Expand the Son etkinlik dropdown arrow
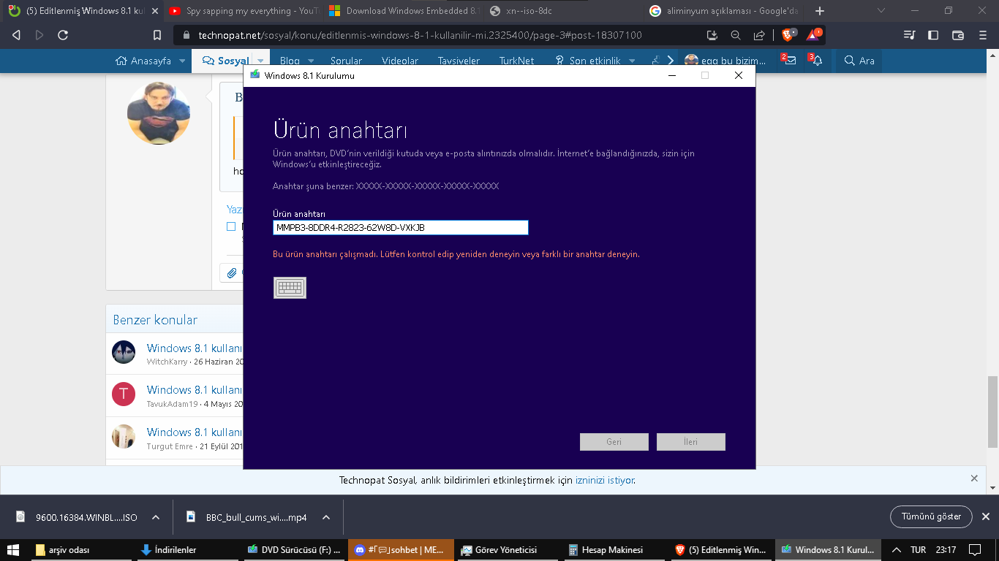Image resolution: width=999 pixels, height=561 pixels. pos(632,61)
